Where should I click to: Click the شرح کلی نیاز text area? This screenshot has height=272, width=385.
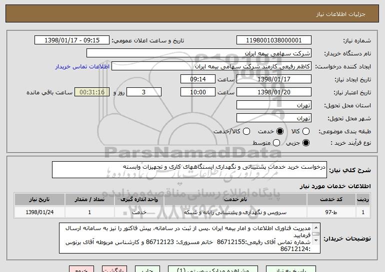point(189,170)
